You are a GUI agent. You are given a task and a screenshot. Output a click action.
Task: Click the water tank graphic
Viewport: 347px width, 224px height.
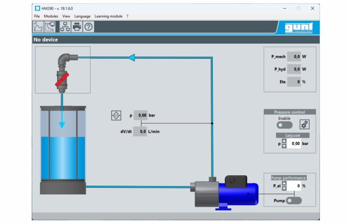pyautogui.click(x=63, y=150)
